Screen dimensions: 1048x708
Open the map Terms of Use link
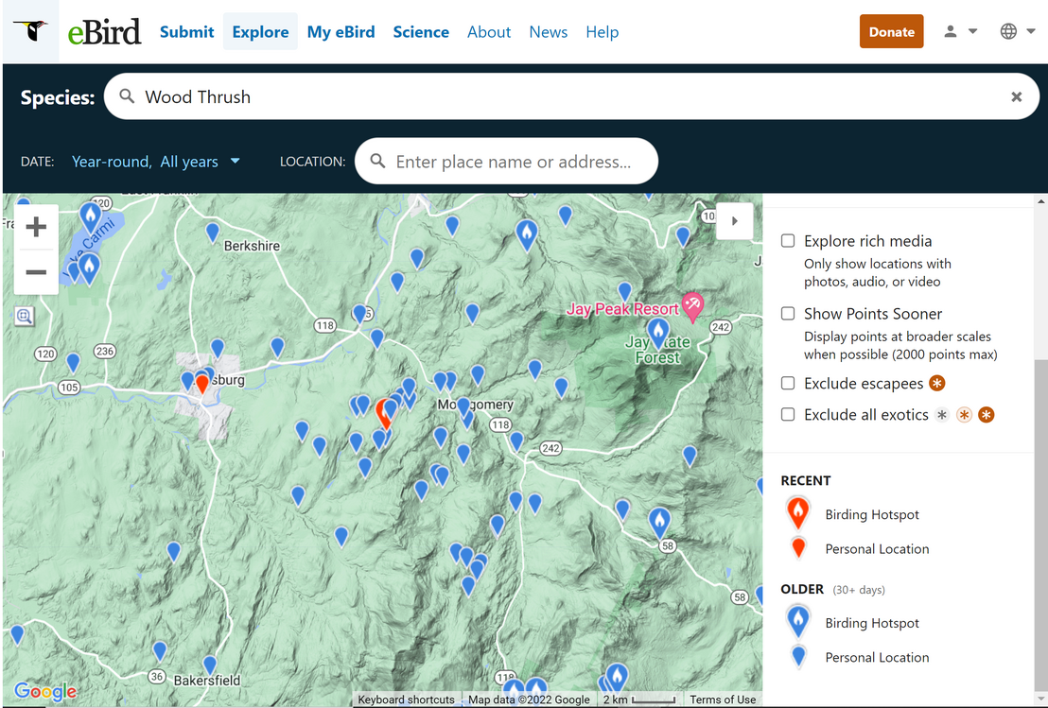coord(723,699)
